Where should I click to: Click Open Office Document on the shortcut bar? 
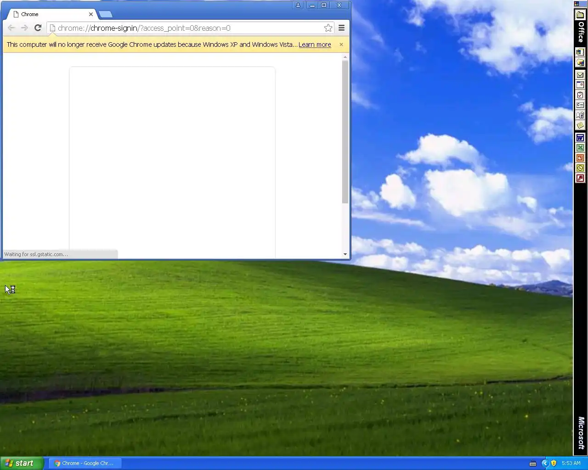point(580,62)
